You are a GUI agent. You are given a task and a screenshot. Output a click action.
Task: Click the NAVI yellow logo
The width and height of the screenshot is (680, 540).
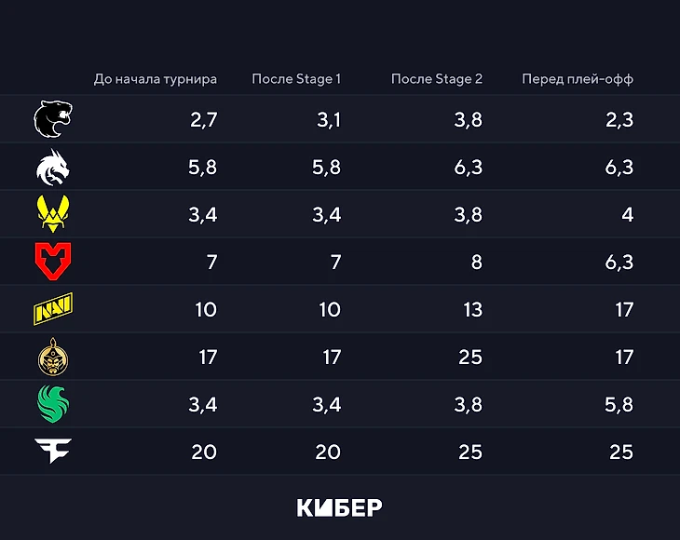pyautogui.click(x=53, y=309)
